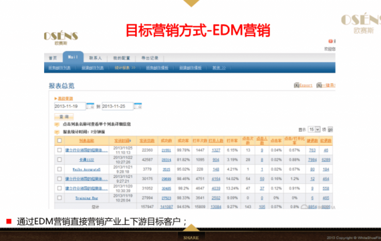The width and height of the screenshot is (381, 241).
Task: Open the Weibo Accurate5 list link
Action: tap(86, 169)
